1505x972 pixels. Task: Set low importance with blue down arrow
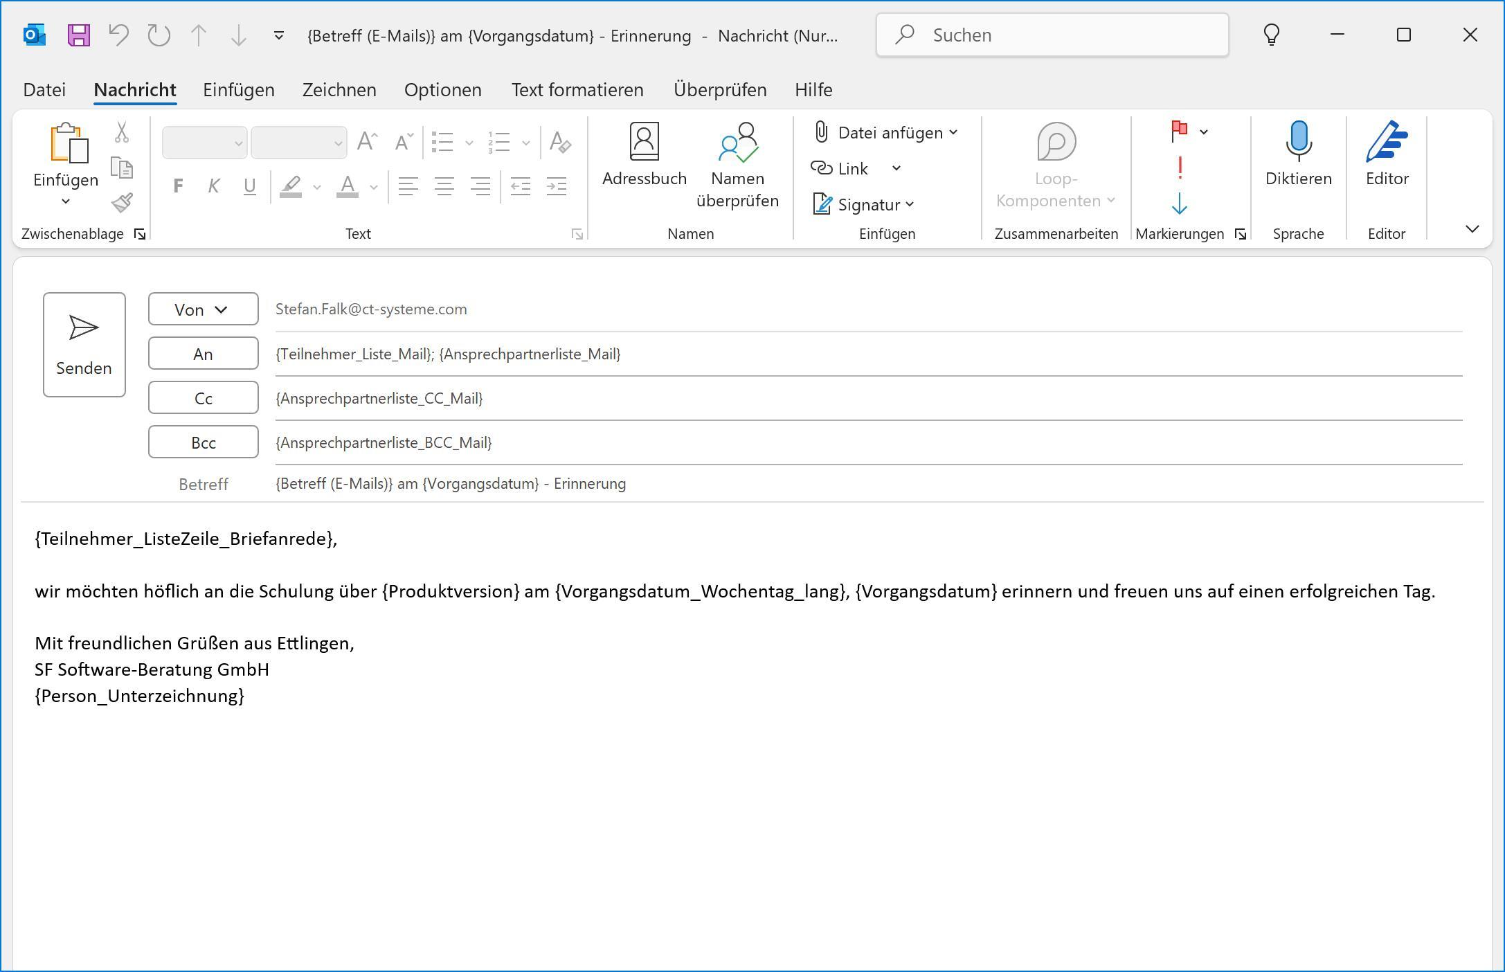(x=1180, y=204)
